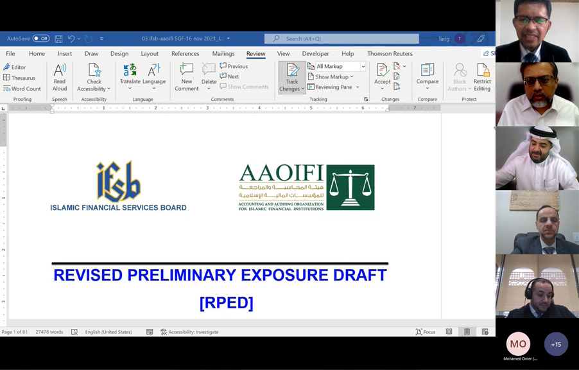Screen dimensions: 579x370
Task: Open the File tab
Action: click(x=10, y=53)
